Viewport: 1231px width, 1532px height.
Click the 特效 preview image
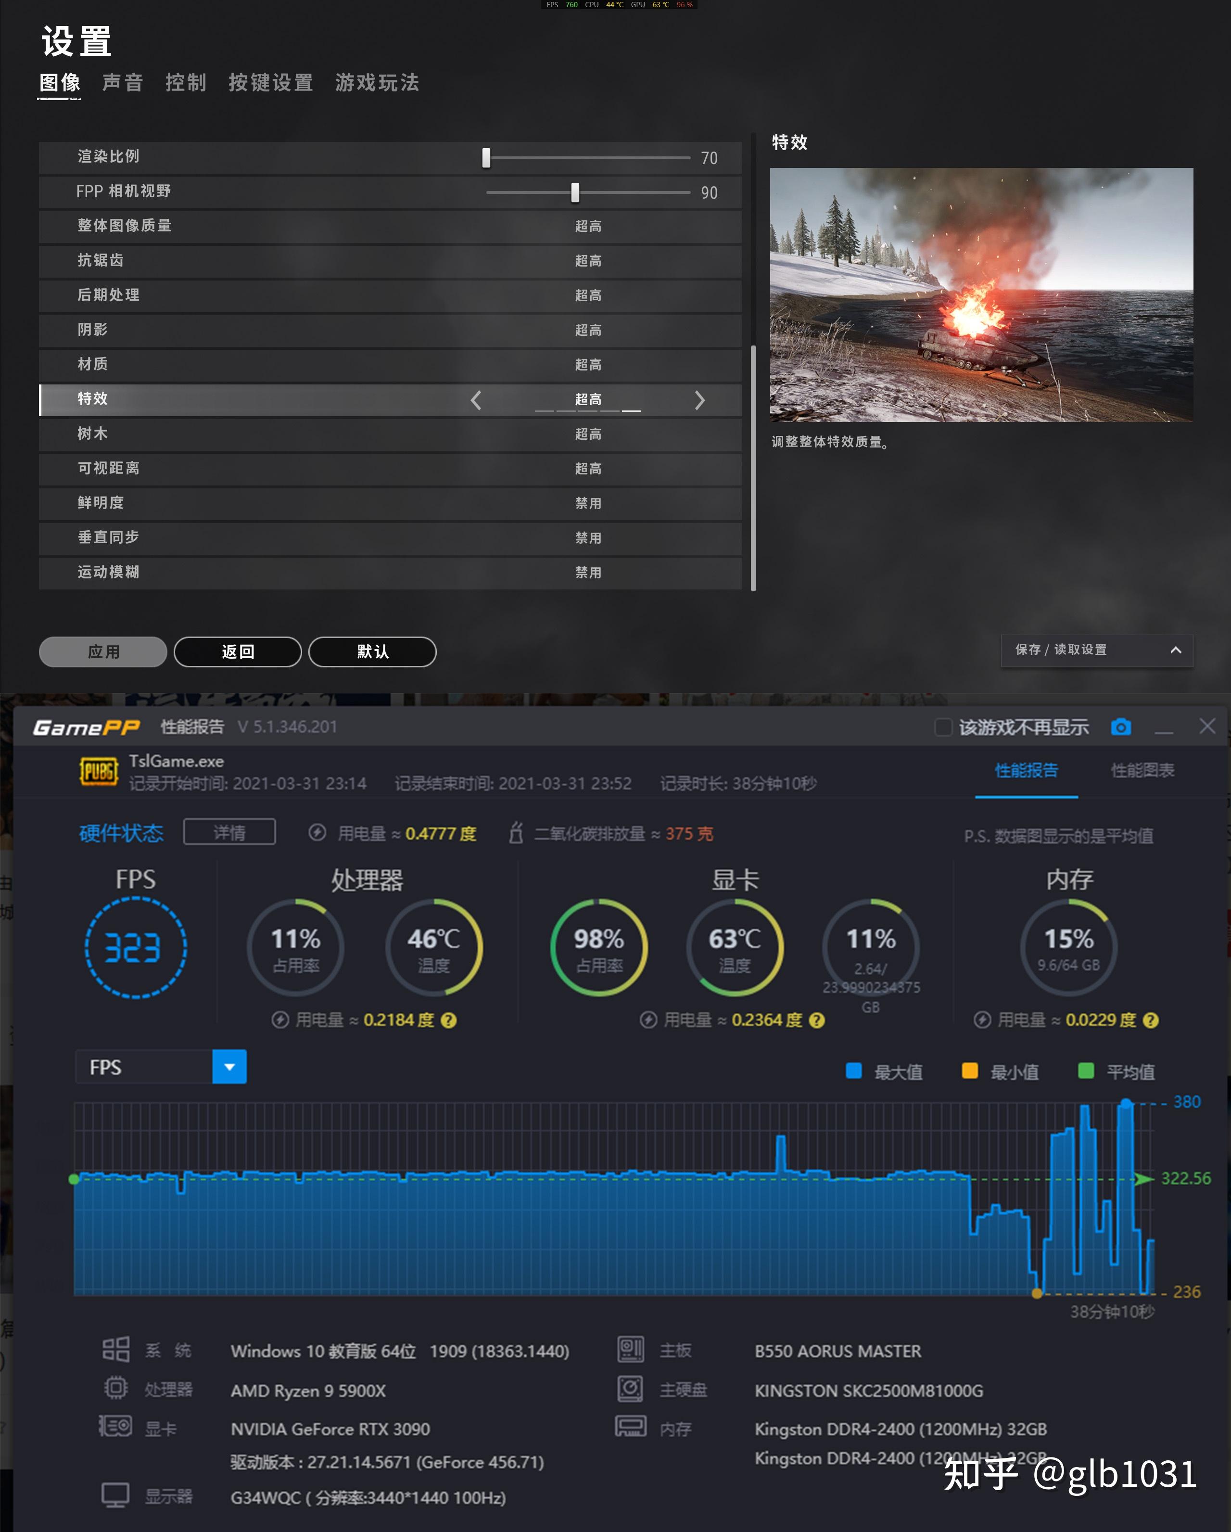click(x=981, y=295)
